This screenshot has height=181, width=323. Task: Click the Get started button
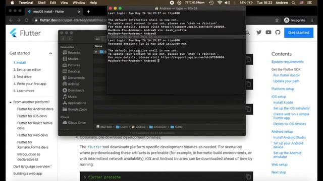click(x=299, y=33)
